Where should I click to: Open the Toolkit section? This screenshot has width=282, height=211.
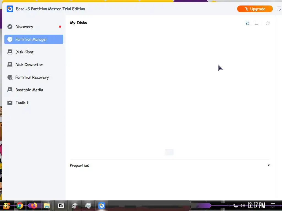[x=34, y=103]
